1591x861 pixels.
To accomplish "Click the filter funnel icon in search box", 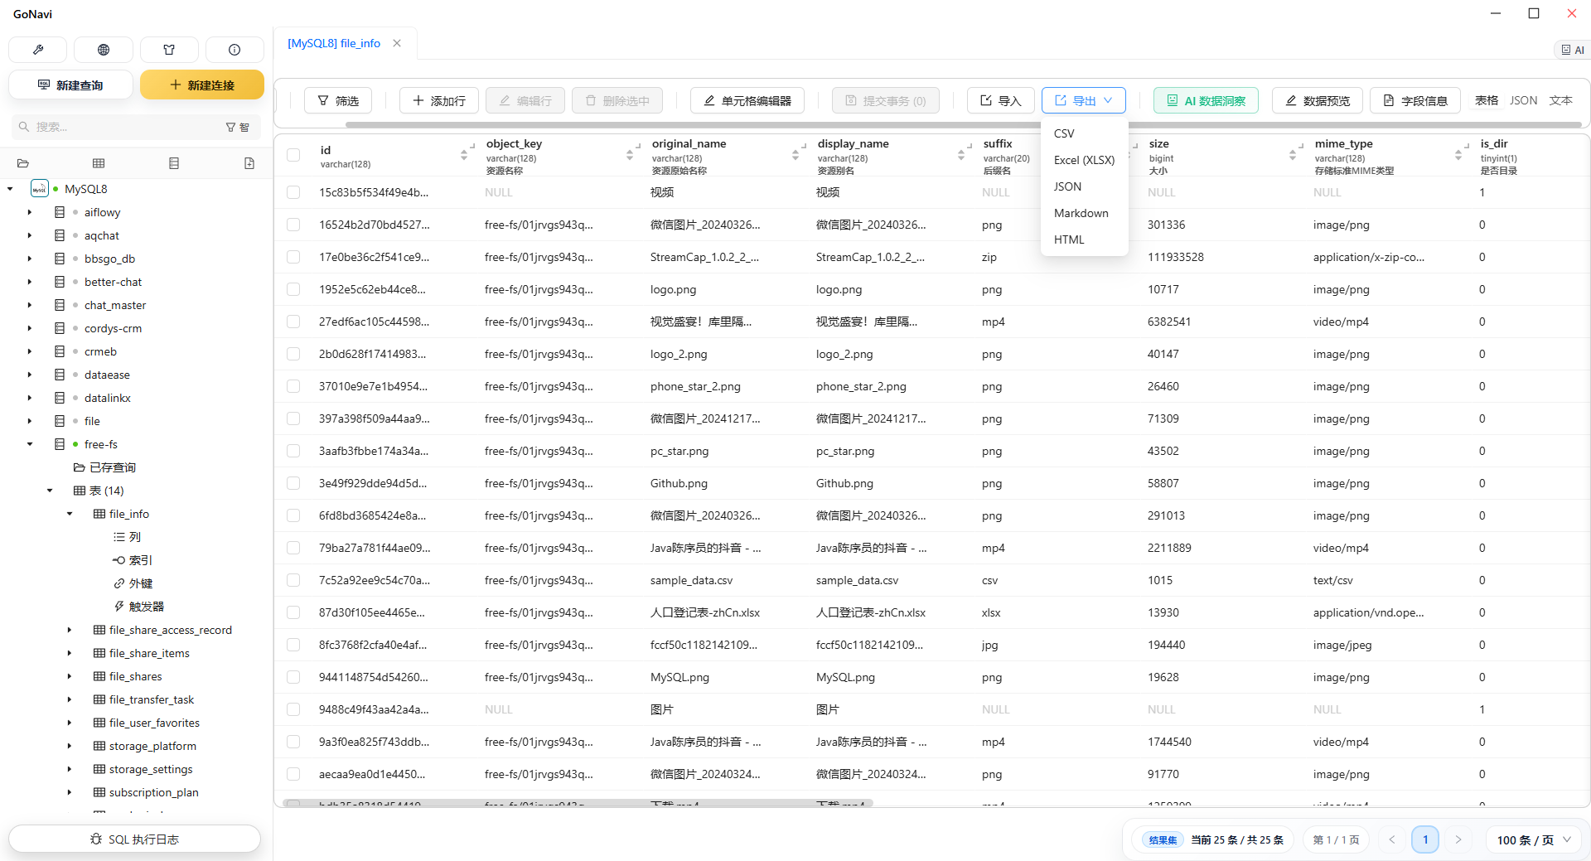I will pyautogui.click(x=231, y=127).
